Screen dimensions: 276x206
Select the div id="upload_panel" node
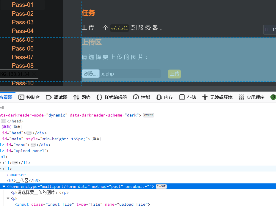24,151
